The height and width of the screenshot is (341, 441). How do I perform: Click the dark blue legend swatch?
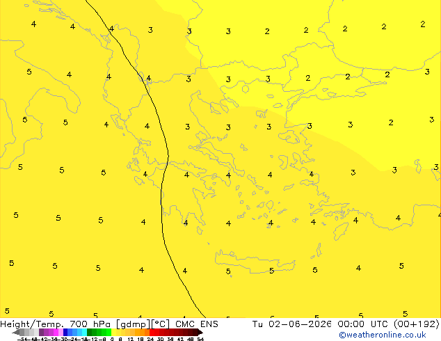click(65, 332)
